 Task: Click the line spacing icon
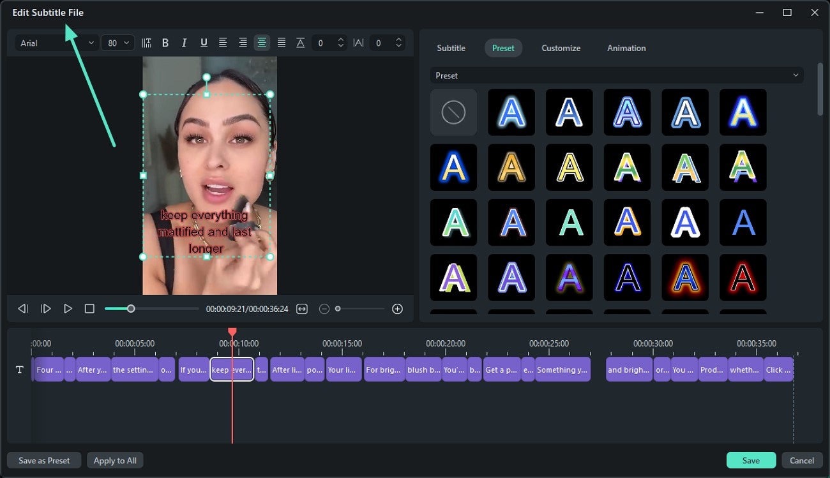pyautogui.click(x=300, y=43)
